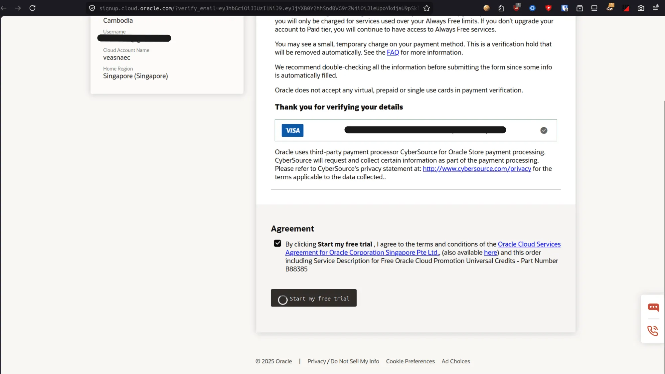Click the screen/sidebar toolbar icon

pos(594,8)
